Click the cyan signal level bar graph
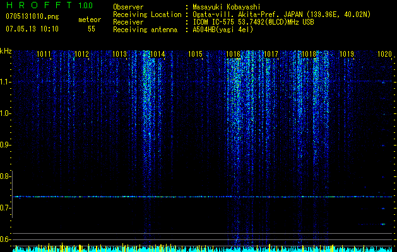 click(203, 248)
